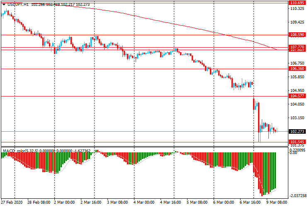Select the 3 Mar 08:00 time axis label
The width and height of the screenshot is (307, 207).
pyautogui.click(x=117, y=202)
